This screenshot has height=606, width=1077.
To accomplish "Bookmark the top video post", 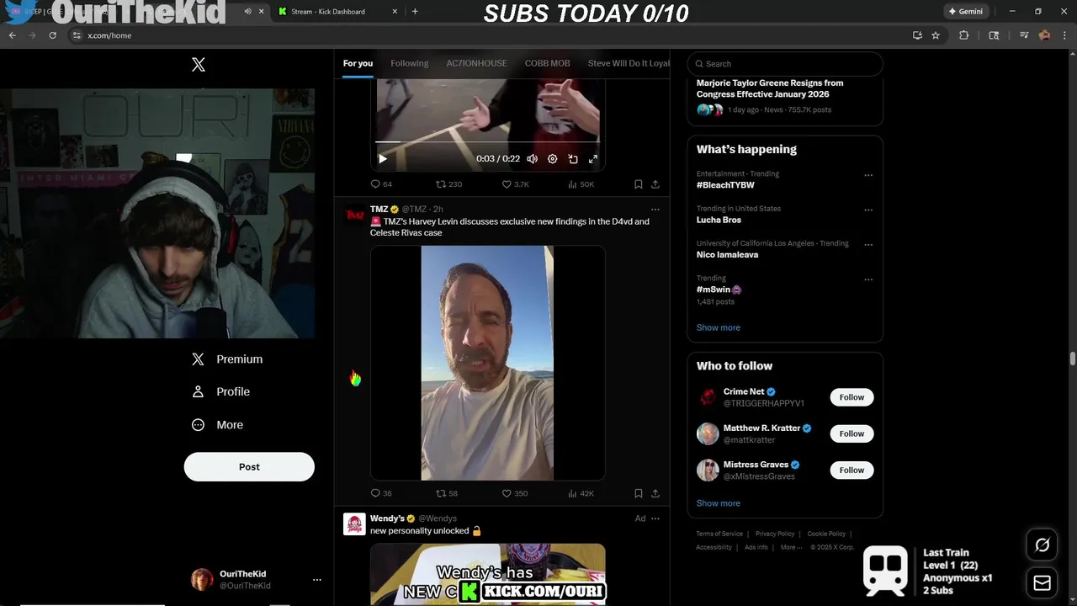I will click(x=639, y=184).
